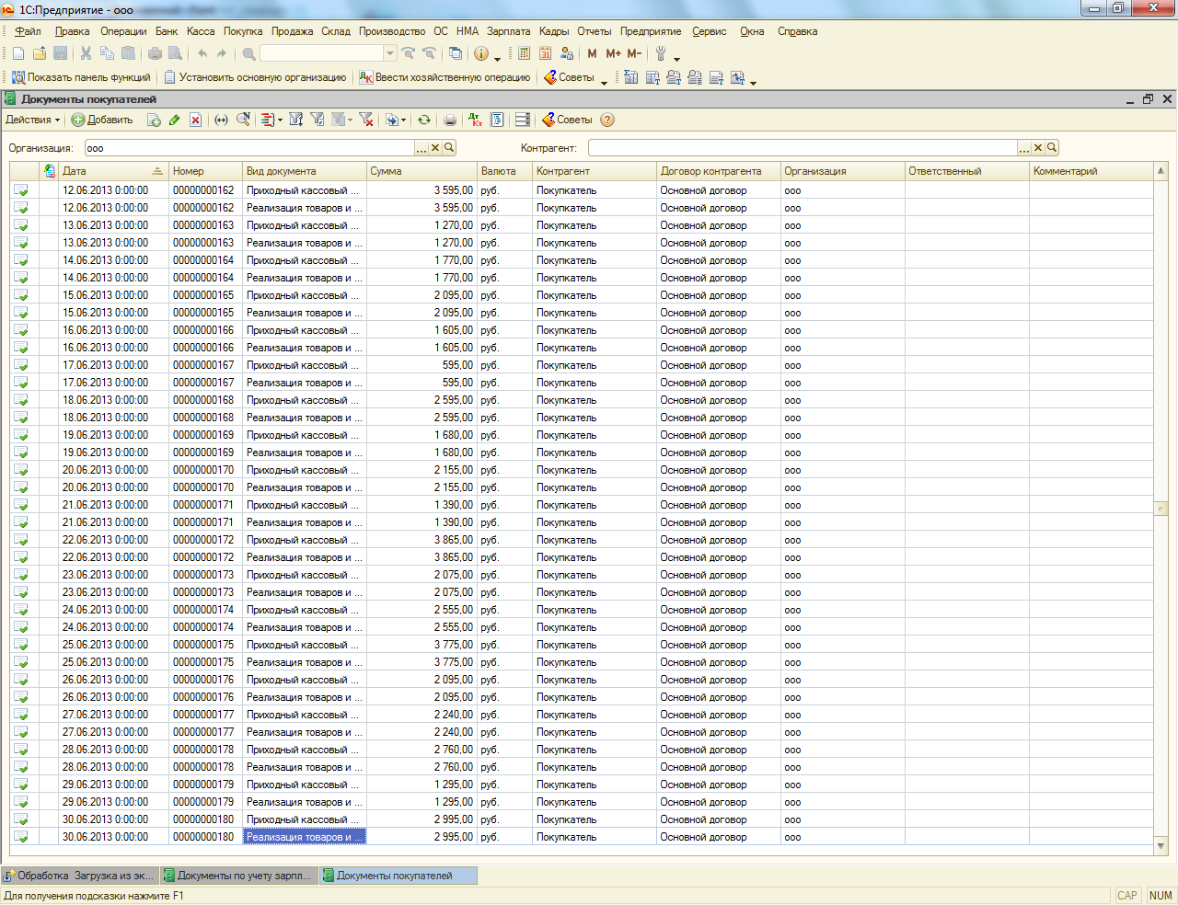This screenshot has height=905, width=1178.
Task: Click the Сумма column header
Action: click(x=422, y=171)
